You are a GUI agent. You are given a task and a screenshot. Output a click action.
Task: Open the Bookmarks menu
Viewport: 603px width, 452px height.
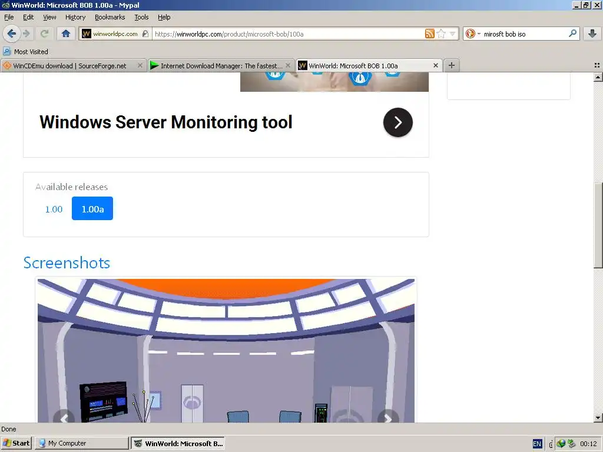(110, 17)
